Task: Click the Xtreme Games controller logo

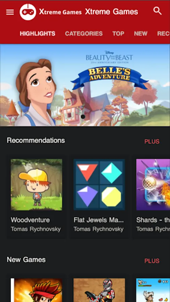Action: [28, 12]
